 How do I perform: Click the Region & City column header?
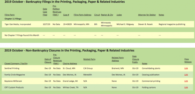point(107,15)
